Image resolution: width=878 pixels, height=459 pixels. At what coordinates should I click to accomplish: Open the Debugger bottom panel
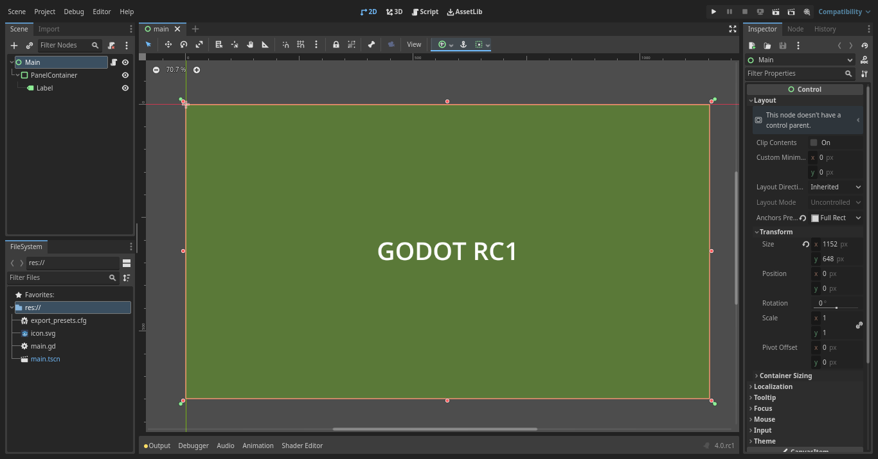[193, 446]
